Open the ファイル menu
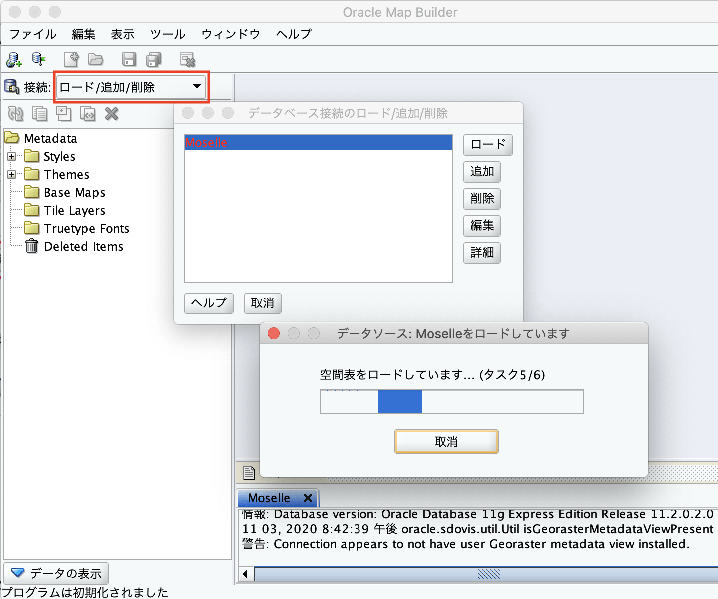 tap(33, 34)
